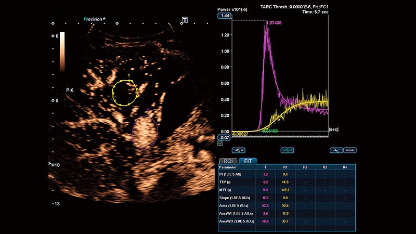Click the AreaWO row label
The height and width of the screenshot is (234, 416).
[x=237, y=221]
